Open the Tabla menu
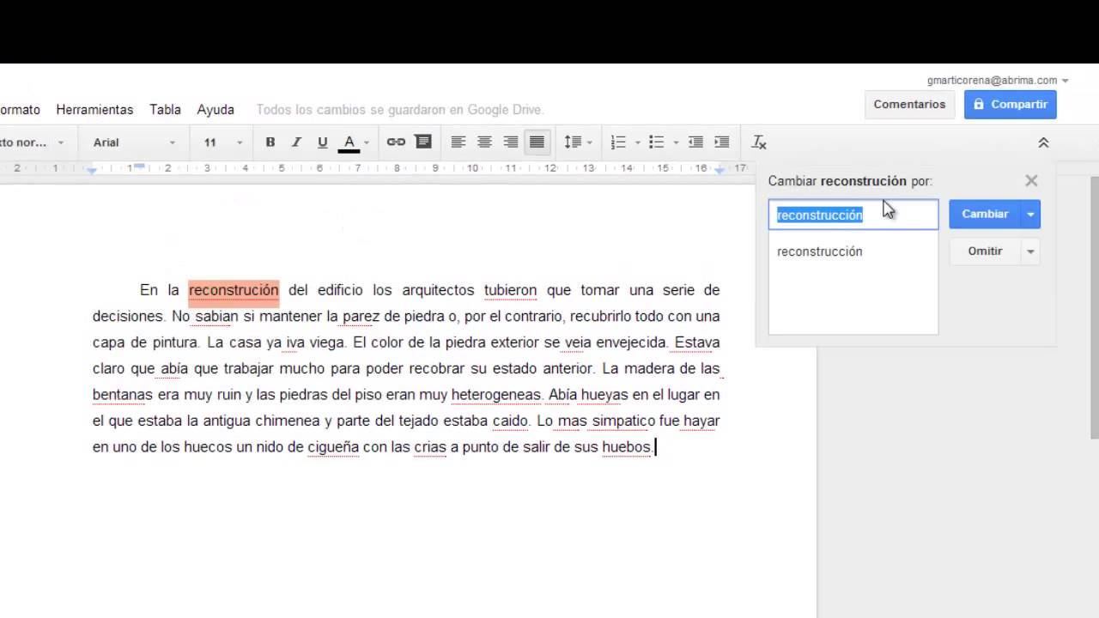Viewport: 1099px width, 618px height. pyautogui.click(x=165, y=109)
